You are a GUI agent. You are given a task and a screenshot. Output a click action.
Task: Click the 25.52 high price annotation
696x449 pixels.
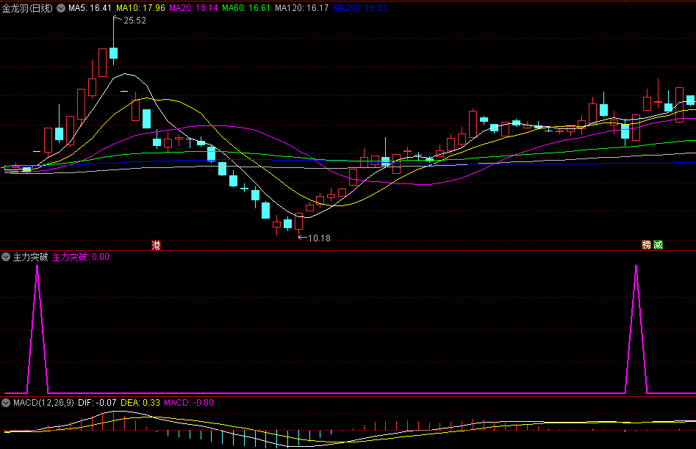tap(134, 21)
